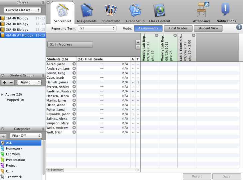
Task: Expand the Active (16) student group
Action: tap(2, 95)
